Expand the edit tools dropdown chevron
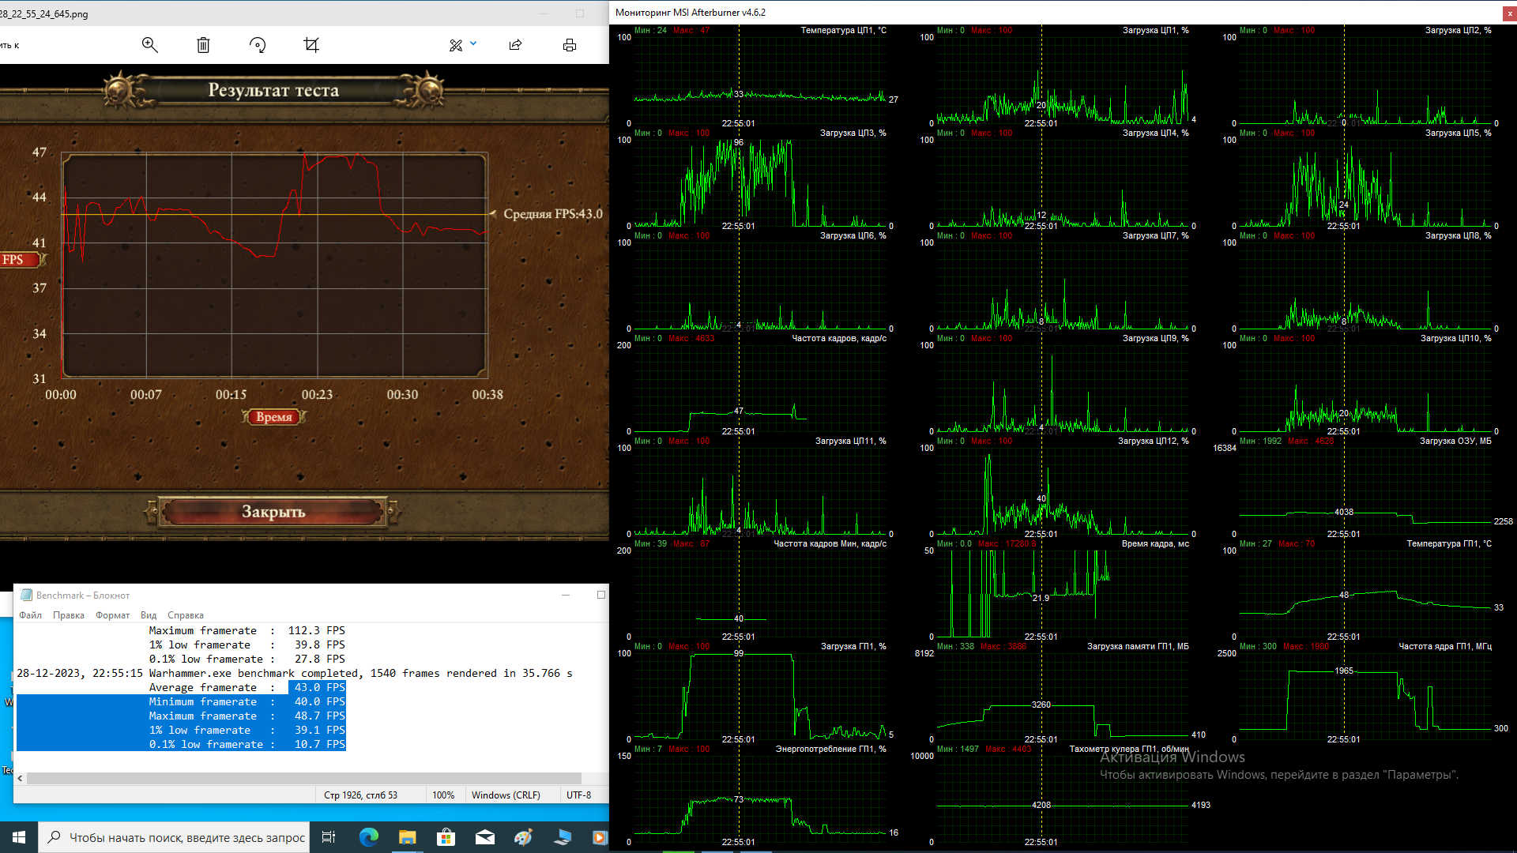1517x853 pixels. click(x=473, y=44)
